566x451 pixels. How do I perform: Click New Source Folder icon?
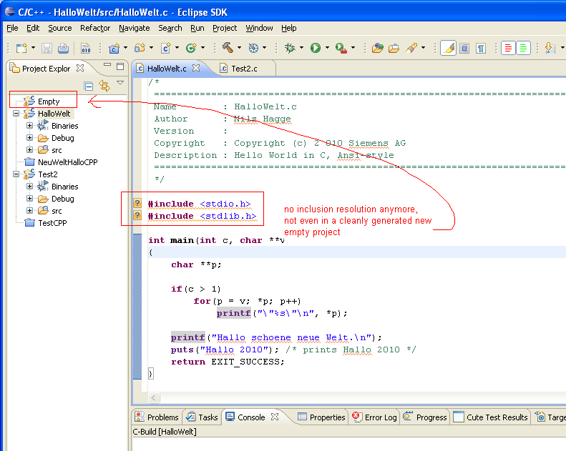pos(140,48)
